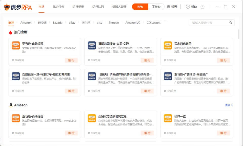Click the 买家消息数量 app icon

(x=168, y=45)
